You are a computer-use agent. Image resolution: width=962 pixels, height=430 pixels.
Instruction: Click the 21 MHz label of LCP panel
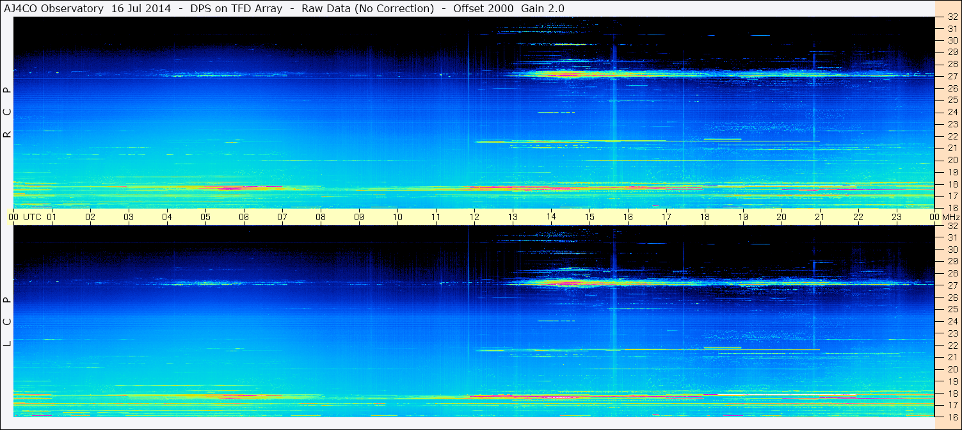952,357
